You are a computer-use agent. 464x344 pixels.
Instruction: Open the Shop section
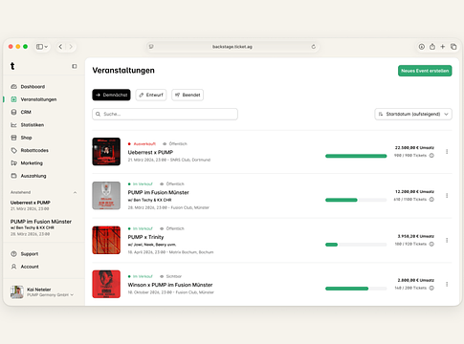(21, 138)
